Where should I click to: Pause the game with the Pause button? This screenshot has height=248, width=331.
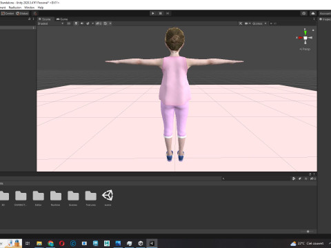pos(161,13)
